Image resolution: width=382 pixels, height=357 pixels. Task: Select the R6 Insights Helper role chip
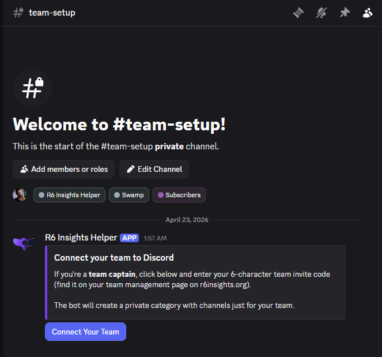tap(70, 195)
